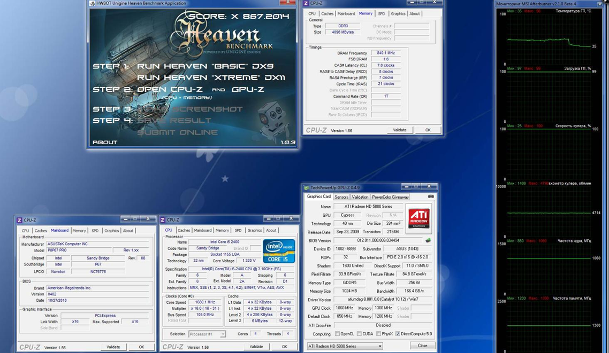The height and width of the screenshot is (353, 609).
Task: Click the mainboard Model field P8P67 PRO
Action: [x=79, y=250]
